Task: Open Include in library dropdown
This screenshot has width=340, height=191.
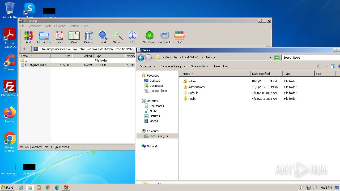Action: tap(173, 66)
